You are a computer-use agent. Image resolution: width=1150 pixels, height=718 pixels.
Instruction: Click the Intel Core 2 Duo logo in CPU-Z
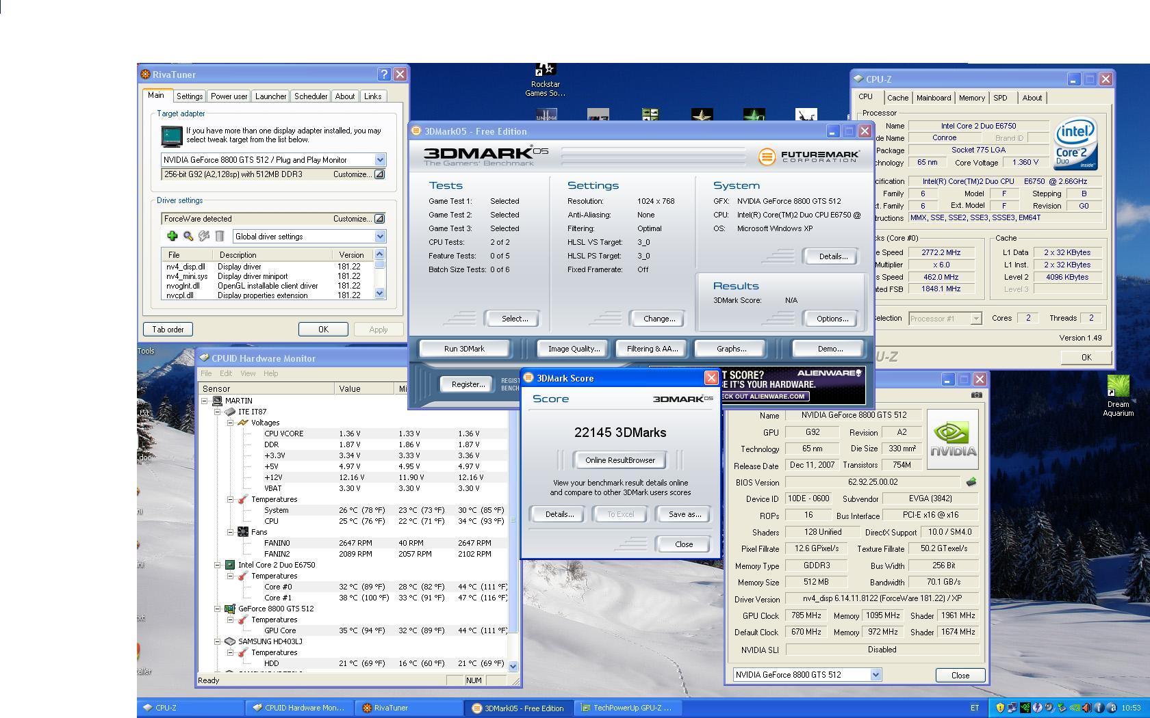tap(1075, 143)
